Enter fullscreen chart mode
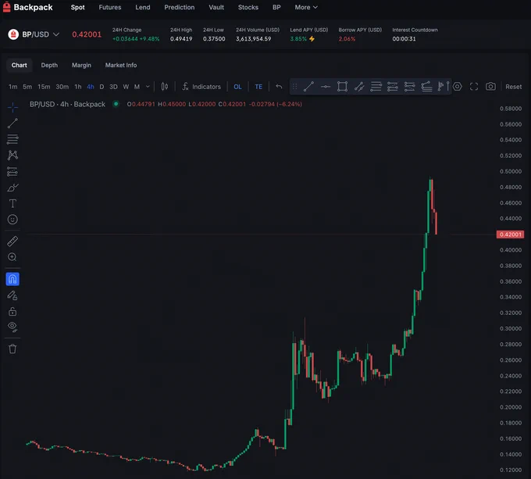 coord(474,87)
